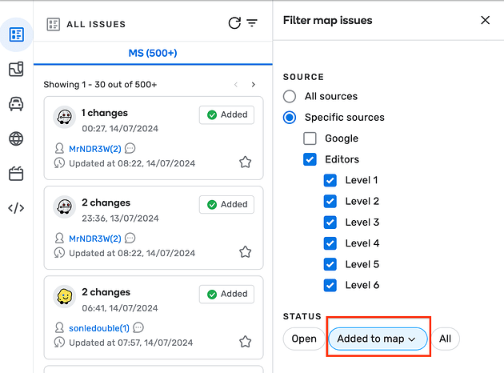Open the map view sidebar icon
504x373 pixels.
point(16,70)
